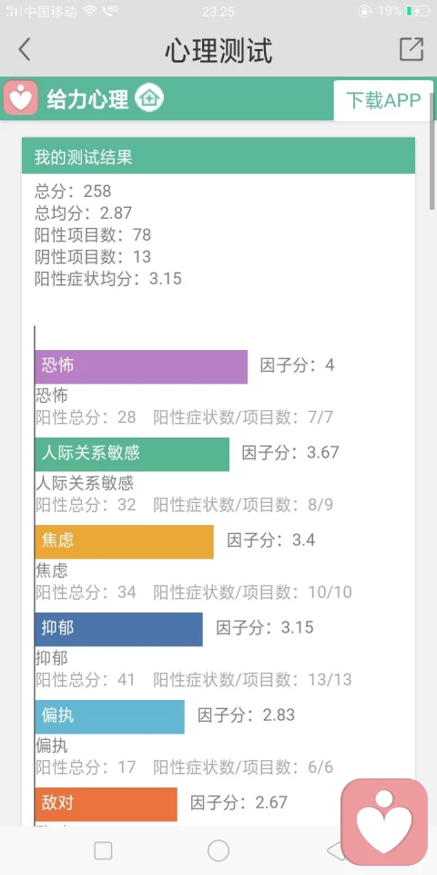The width and height of the screenshot is (437, 875).
Task: Tap the 总分：258 score line
Action: [x=73, y=190]
